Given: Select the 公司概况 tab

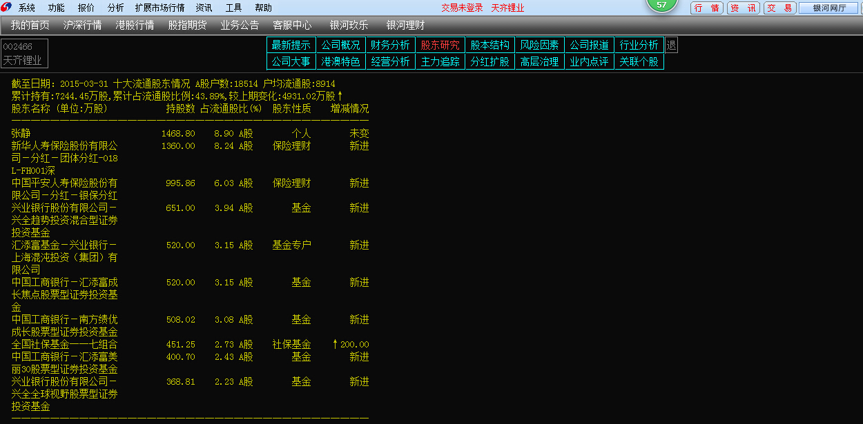Looking at the screenshot, I should [341, 45].
